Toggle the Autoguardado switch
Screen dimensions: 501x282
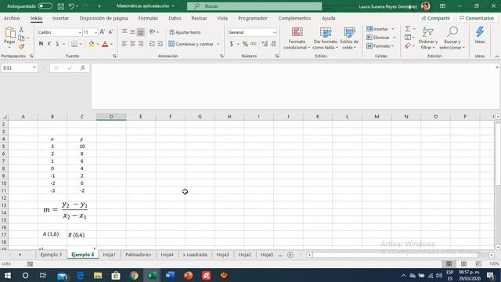[x=45, y=6]
